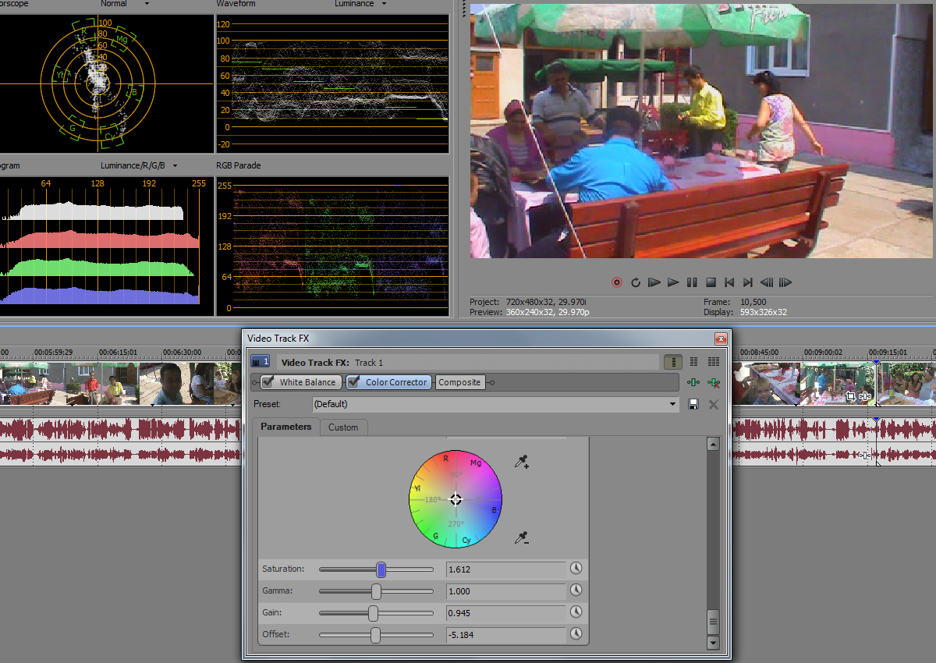
Task: Click the Composite button in the FX chain
Action: pyautogui.click(x=459, y=382)
